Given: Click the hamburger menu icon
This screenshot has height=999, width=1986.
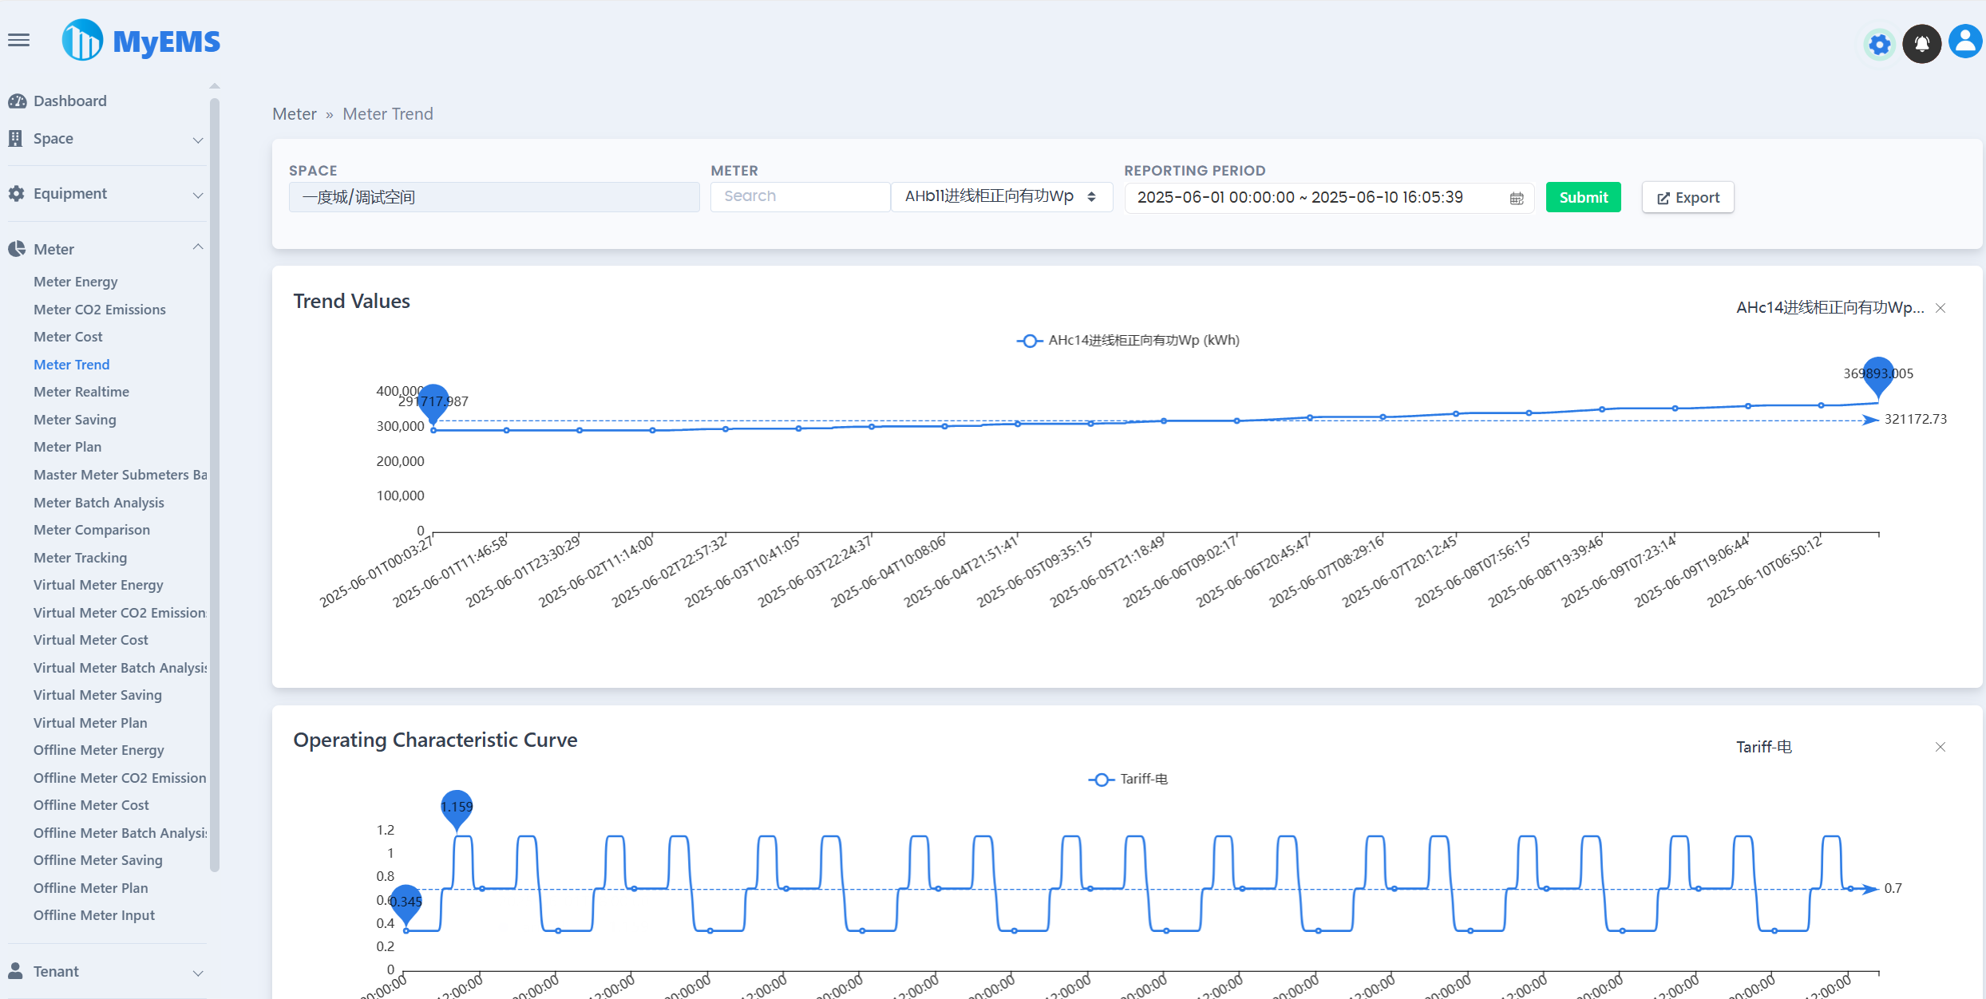Looking at the screenshot, I should click(18, 40).
